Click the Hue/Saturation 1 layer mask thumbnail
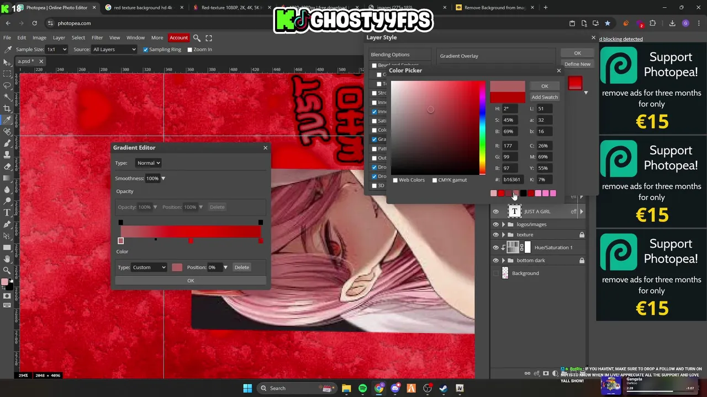This screenshot has width=707, height=397. click(527, 248)
